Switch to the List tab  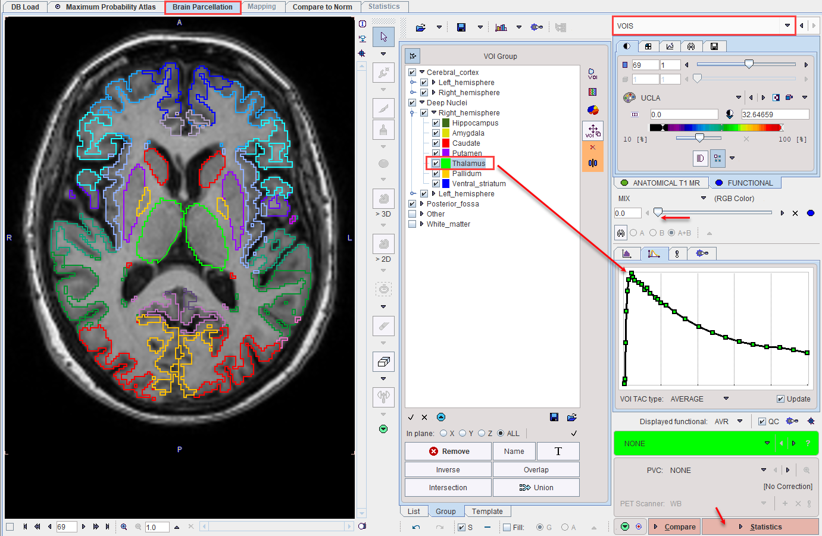(414, 512)
